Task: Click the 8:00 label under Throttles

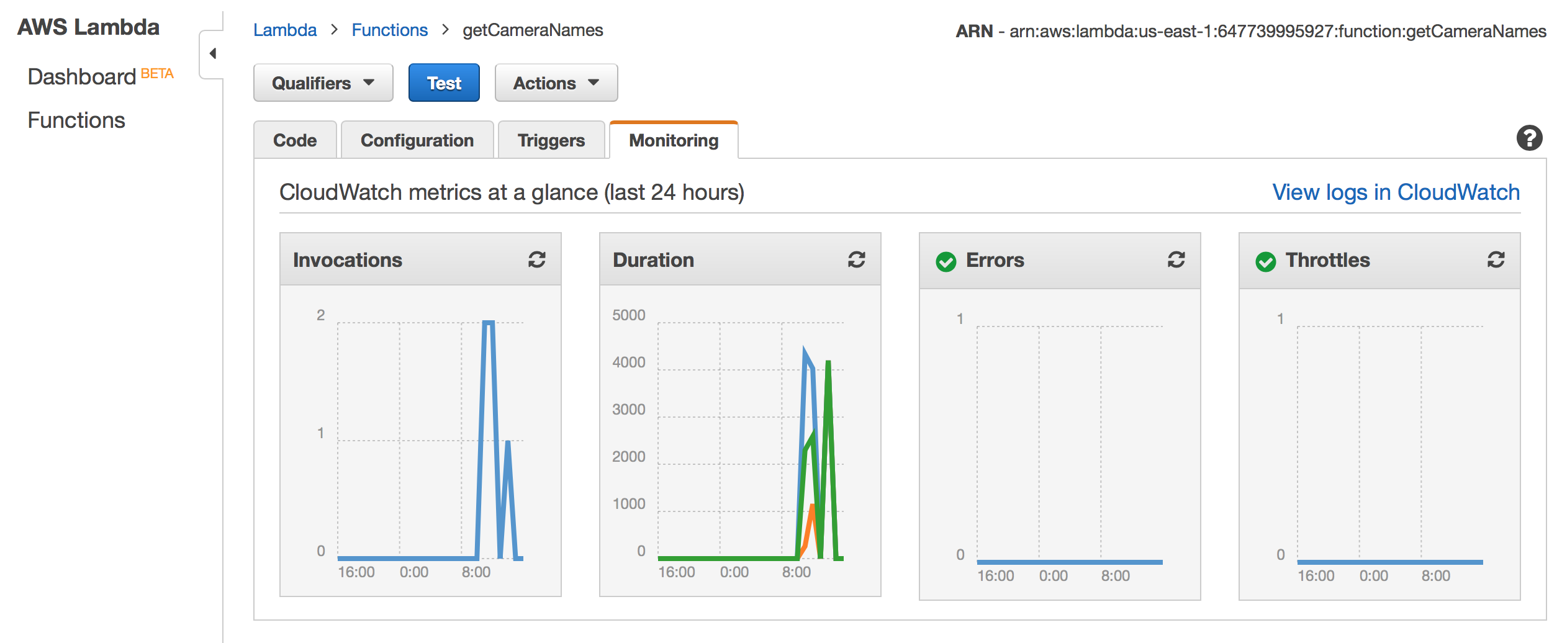Action: (1436, 575)
